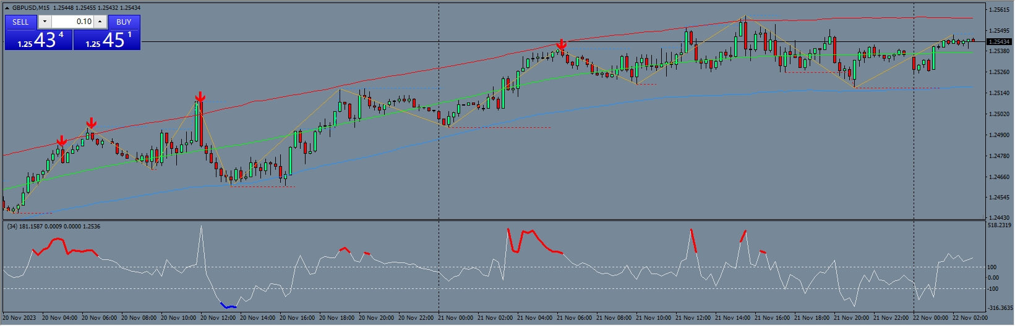Select red arrow near 20 Nov 06:00
This screenshot has height=326, width=1015.
(x=91, y=123)
